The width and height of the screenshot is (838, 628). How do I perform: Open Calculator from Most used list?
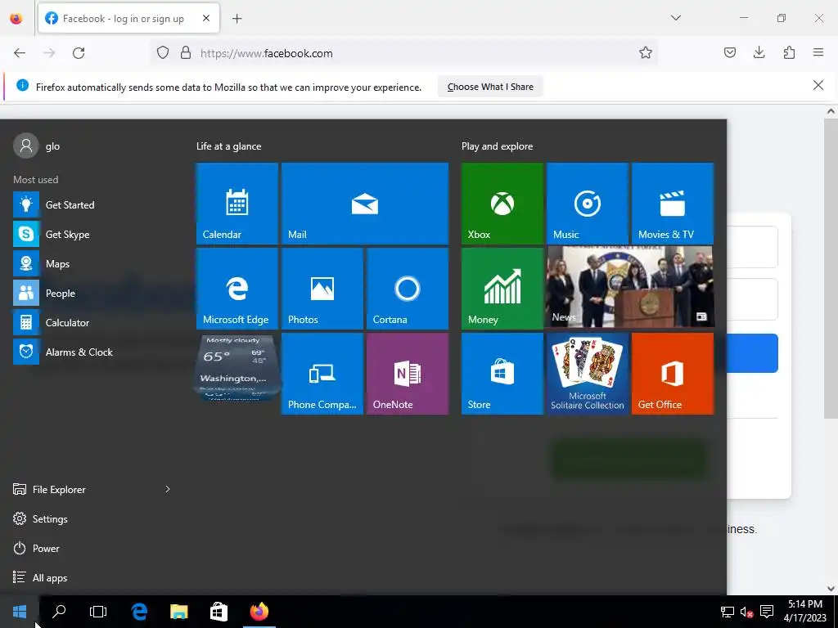pyautogui.click(x=91, y=322)
